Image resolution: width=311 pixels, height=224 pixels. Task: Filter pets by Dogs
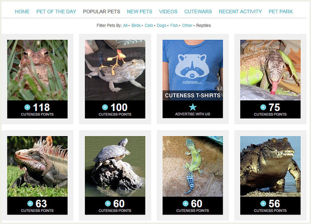click(x=162, y=26)
